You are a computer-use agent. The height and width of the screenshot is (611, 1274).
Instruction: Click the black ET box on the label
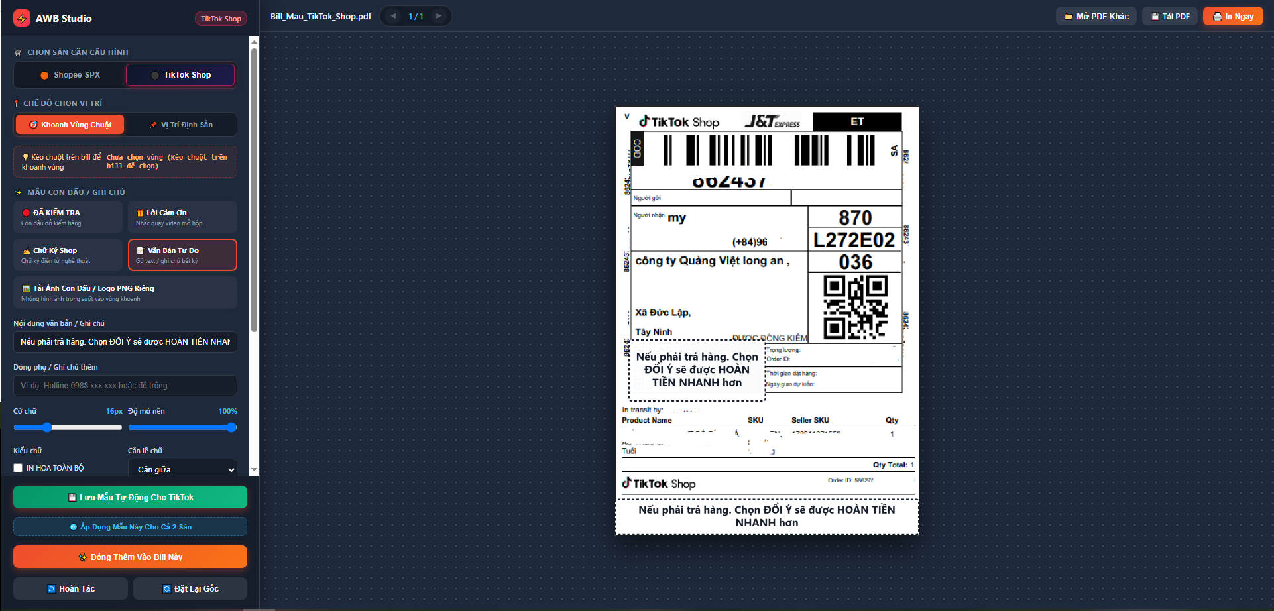tap(857, 121)
